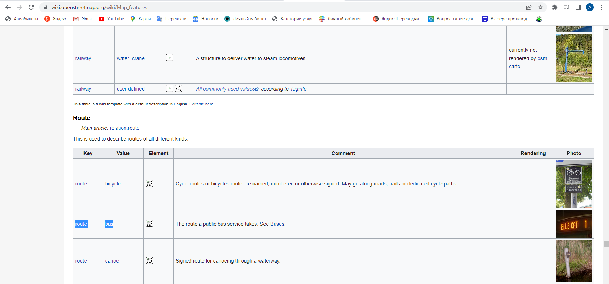Click the browser reload button

[x=31, y=7]
